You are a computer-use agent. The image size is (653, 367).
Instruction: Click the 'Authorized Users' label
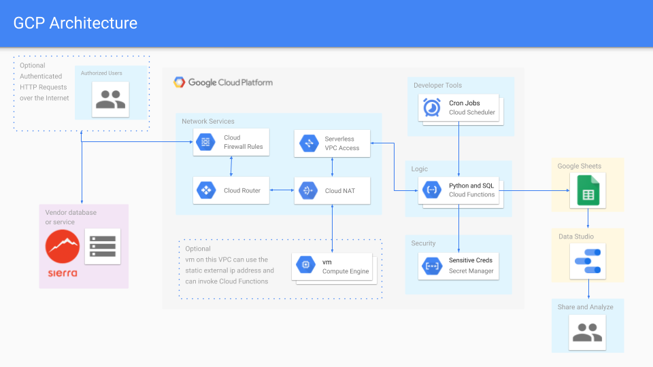[x=101, y=73]
